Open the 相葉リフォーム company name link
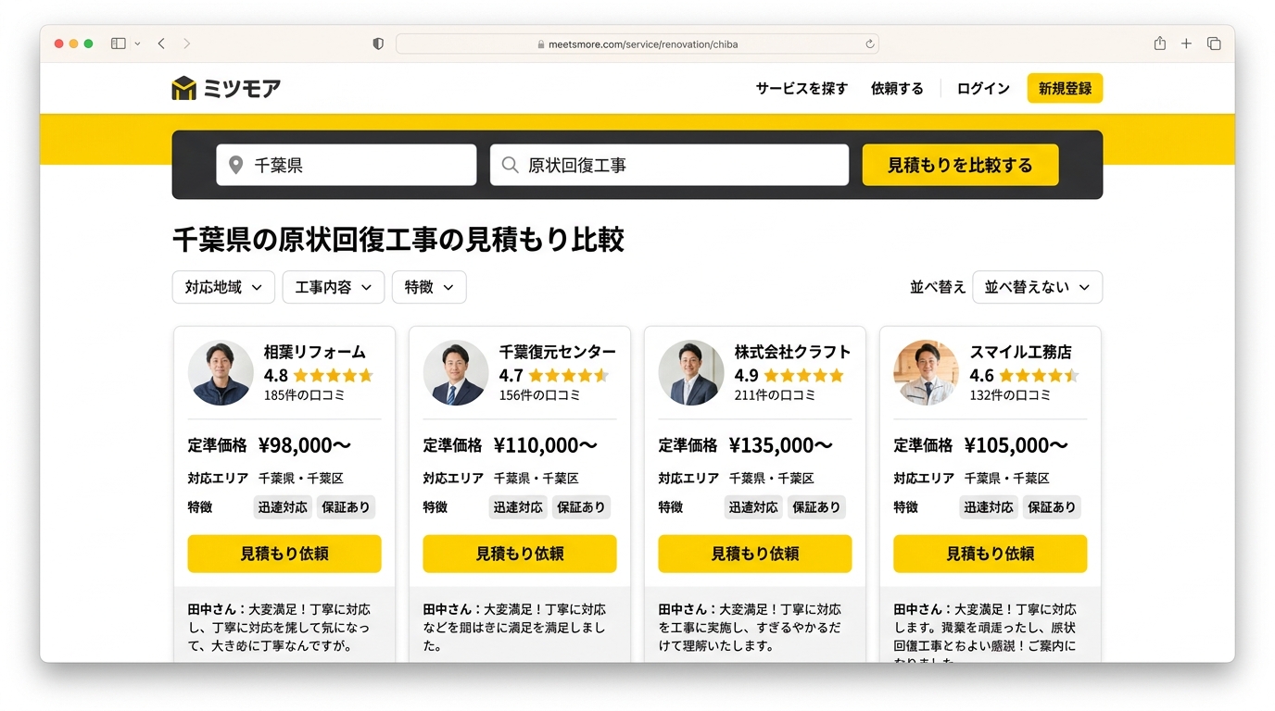Viewport: 1275px width, 711px height. (x=315, y=352)
